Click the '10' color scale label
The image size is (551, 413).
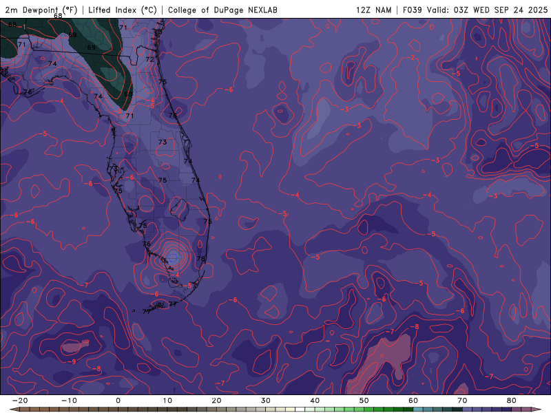point(167,401)
